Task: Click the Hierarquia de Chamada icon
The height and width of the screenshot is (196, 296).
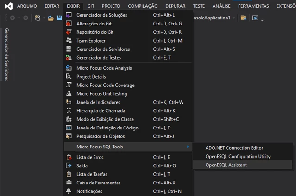Action: pos(69,110)
